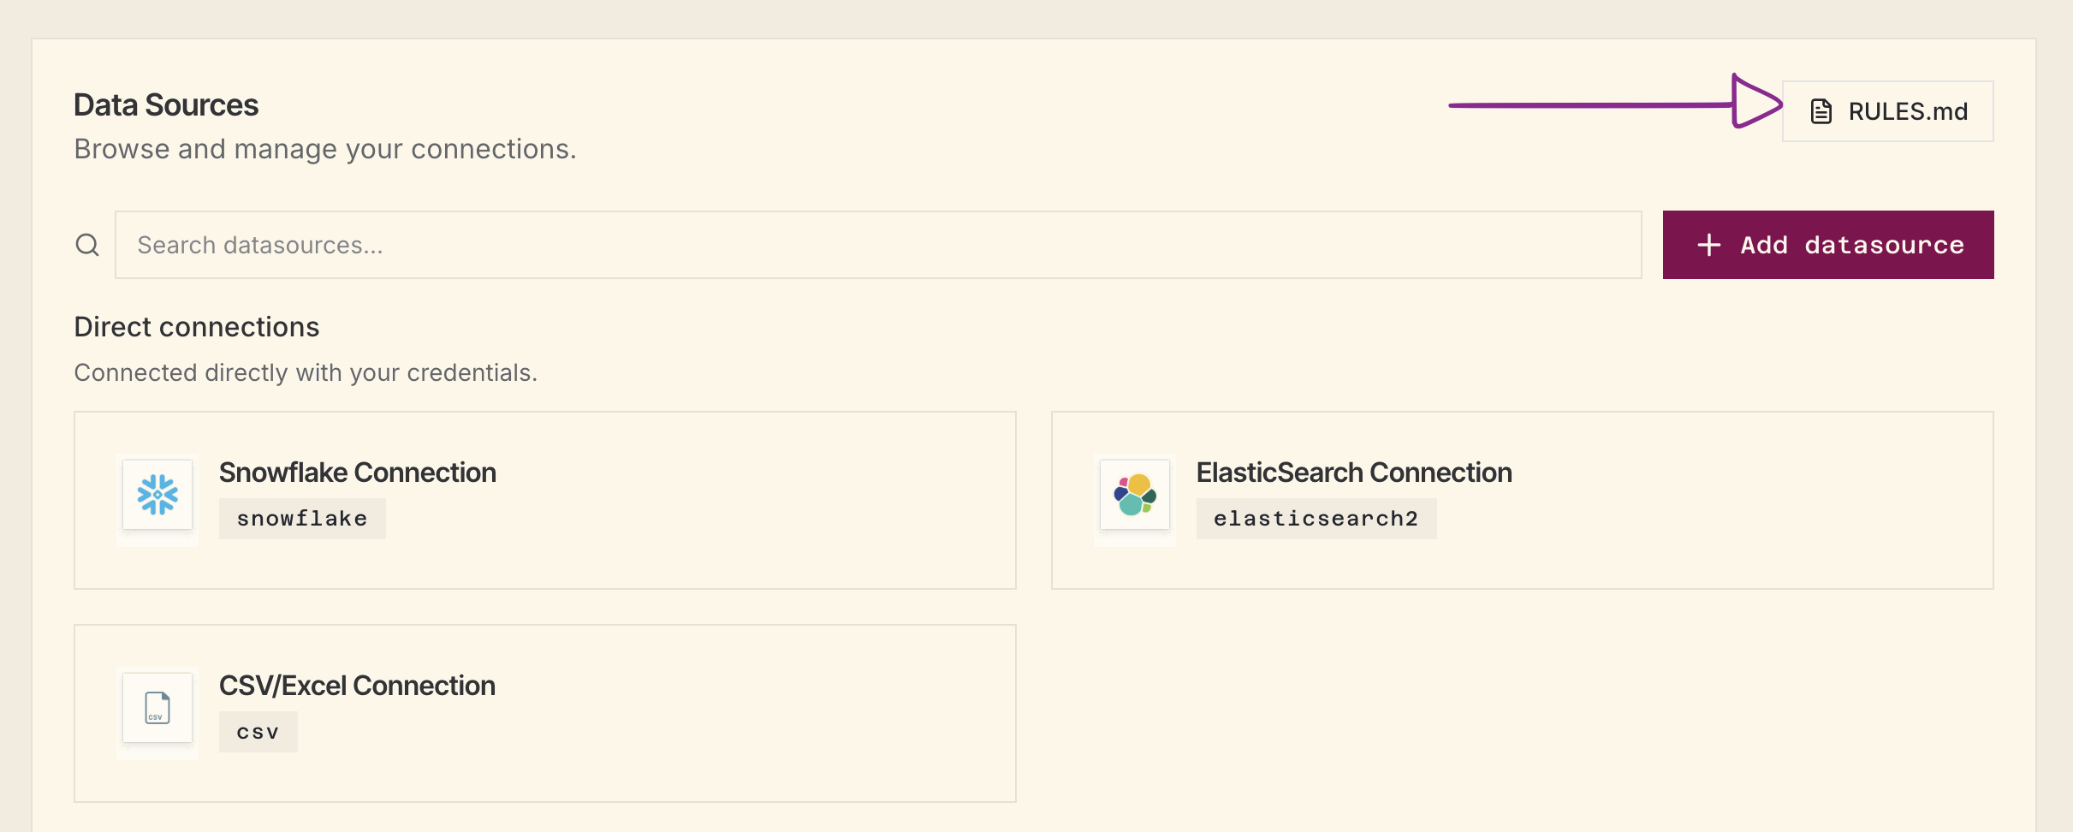Open the Snowflake Connection title
The height and width of the screenshot is (832, 2073).
(358, 472)
